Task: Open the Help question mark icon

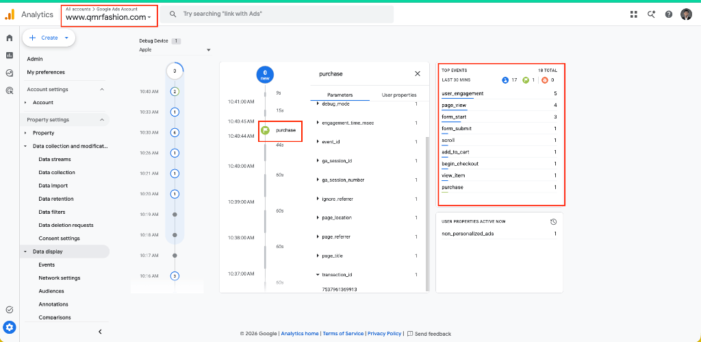Action: point(669,14)
